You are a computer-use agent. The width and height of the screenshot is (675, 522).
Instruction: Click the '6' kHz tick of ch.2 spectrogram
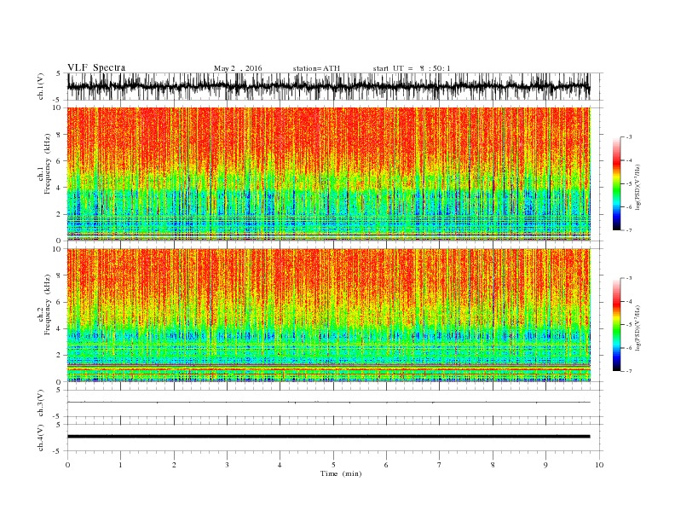[59, 302]
